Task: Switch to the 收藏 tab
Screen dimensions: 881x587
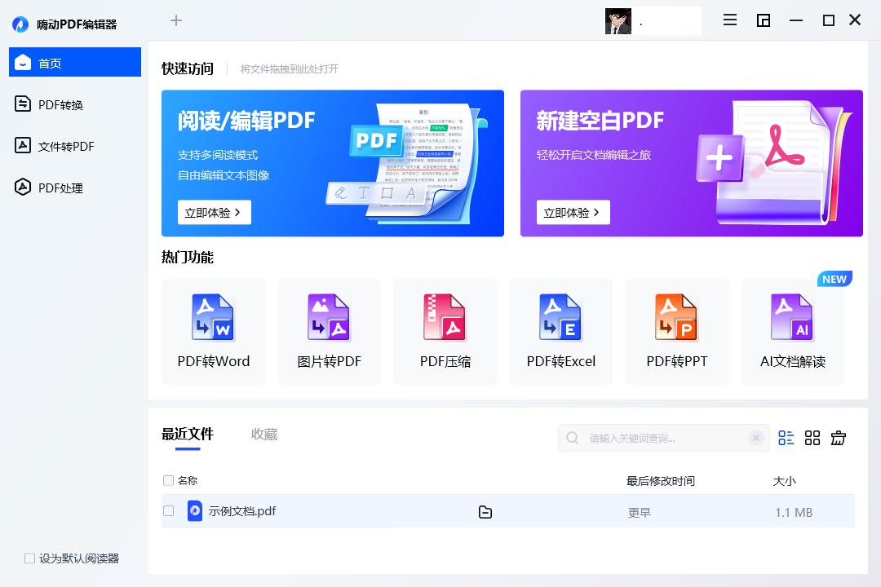Action: pos(263,434)
